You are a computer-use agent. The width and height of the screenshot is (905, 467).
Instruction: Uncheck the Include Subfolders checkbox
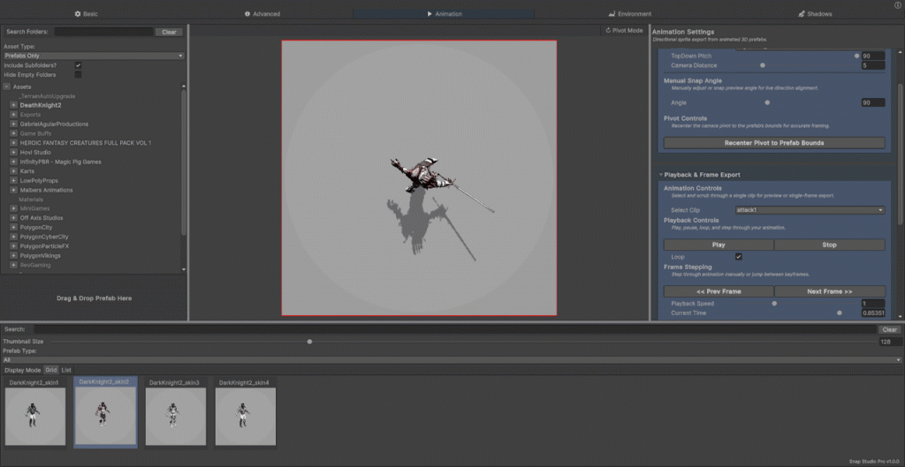[x=79, y=65]
